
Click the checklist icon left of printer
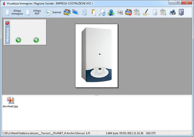pos(163,12)
